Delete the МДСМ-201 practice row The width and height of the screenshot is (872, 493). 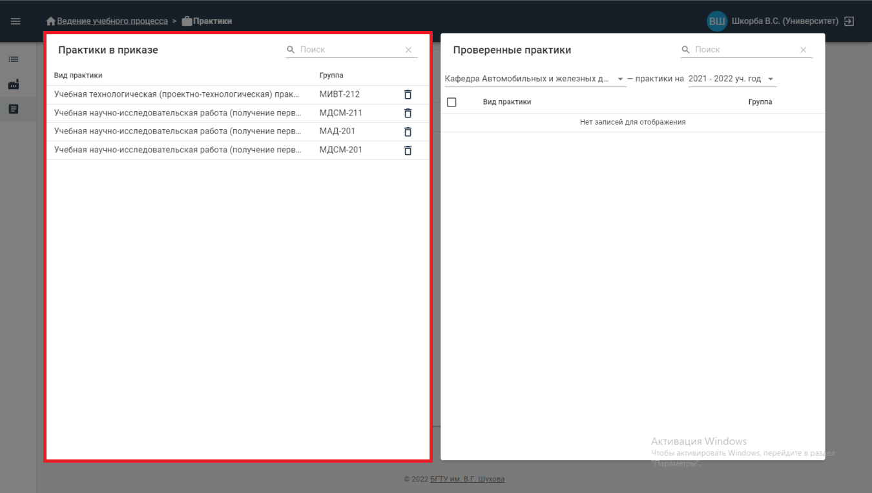click(408, 150)
